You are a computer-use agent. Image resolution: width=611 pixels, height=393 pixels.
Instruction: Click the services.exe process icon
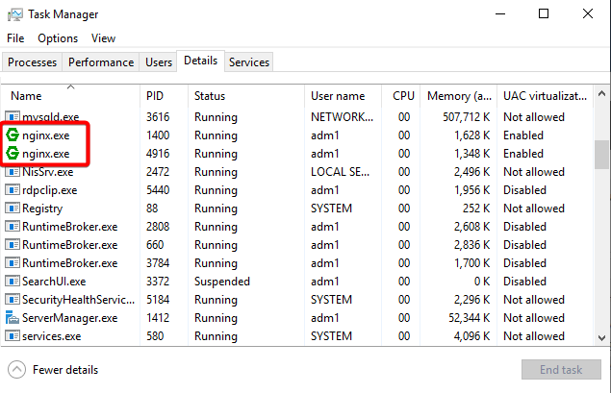13,335
